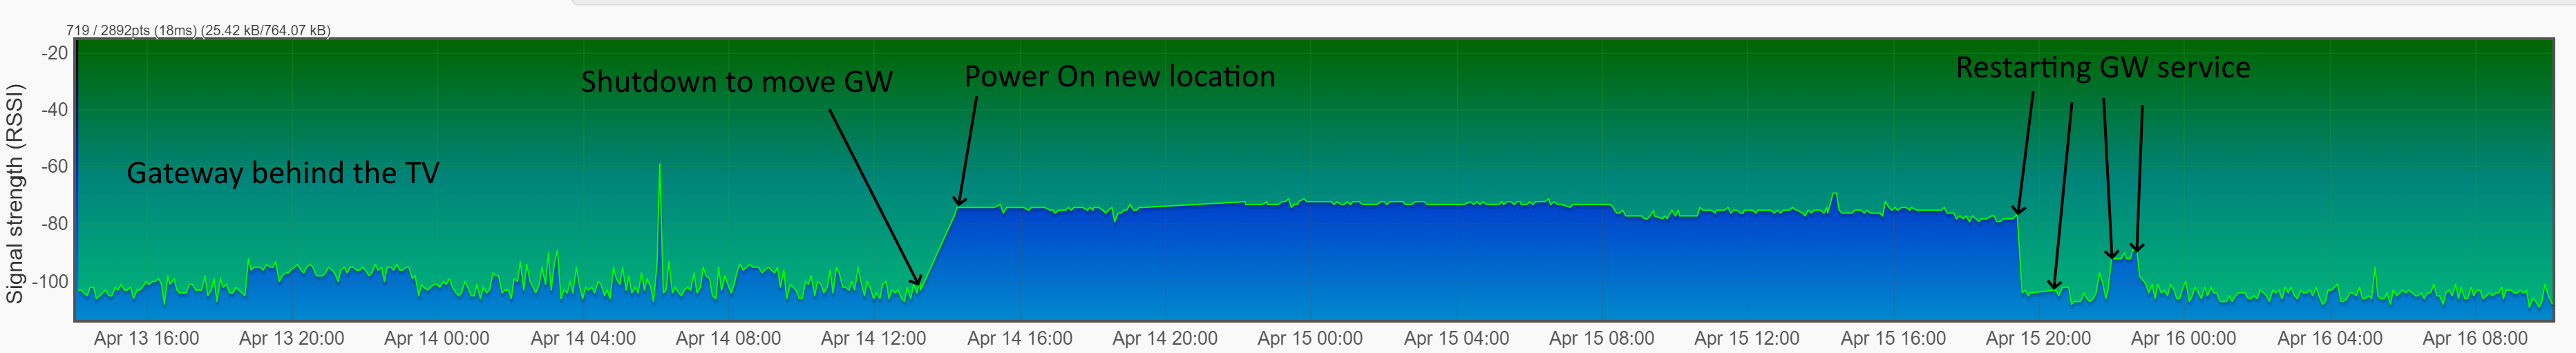Select the 'Apr 15 20:00' x-axis tick label

click(x=2037, y=338)
